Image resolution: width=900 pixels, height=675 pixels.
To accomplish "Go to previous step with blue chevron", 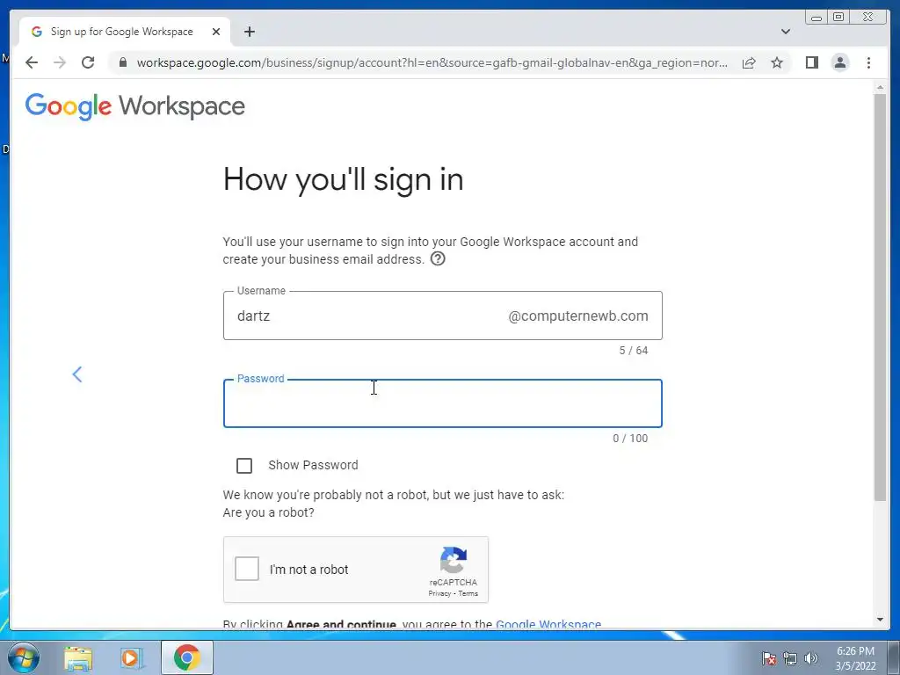I will pyautogui.click(x=77, y=374).
